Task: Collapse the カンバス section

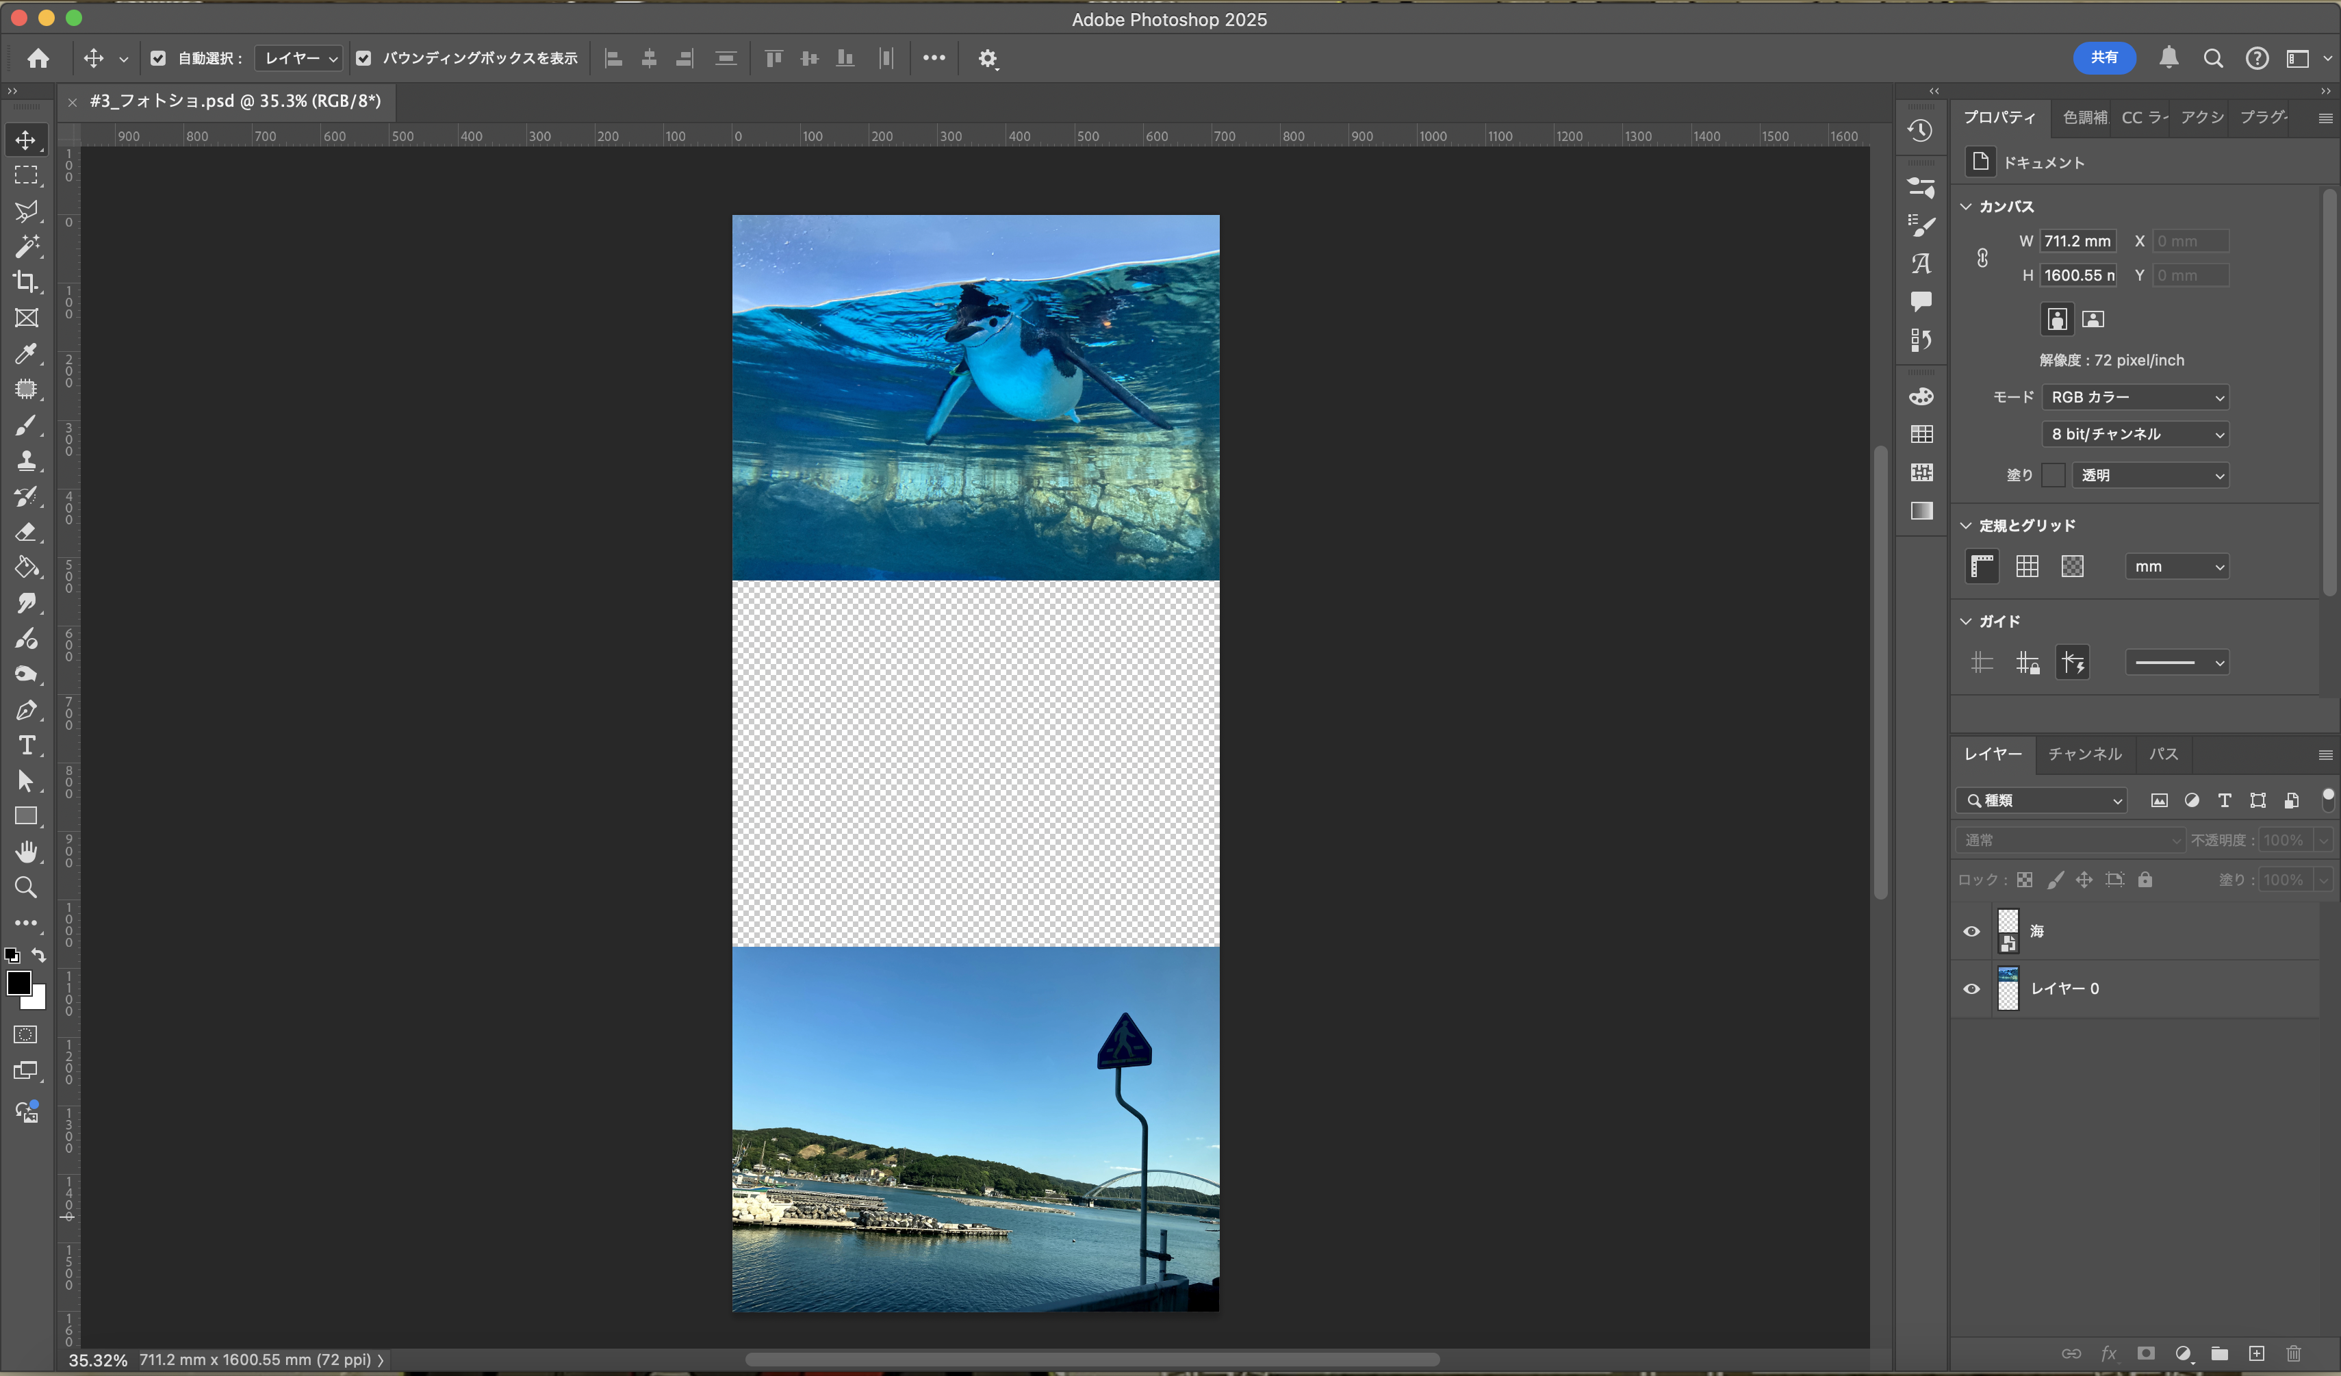Action: 1966,206
